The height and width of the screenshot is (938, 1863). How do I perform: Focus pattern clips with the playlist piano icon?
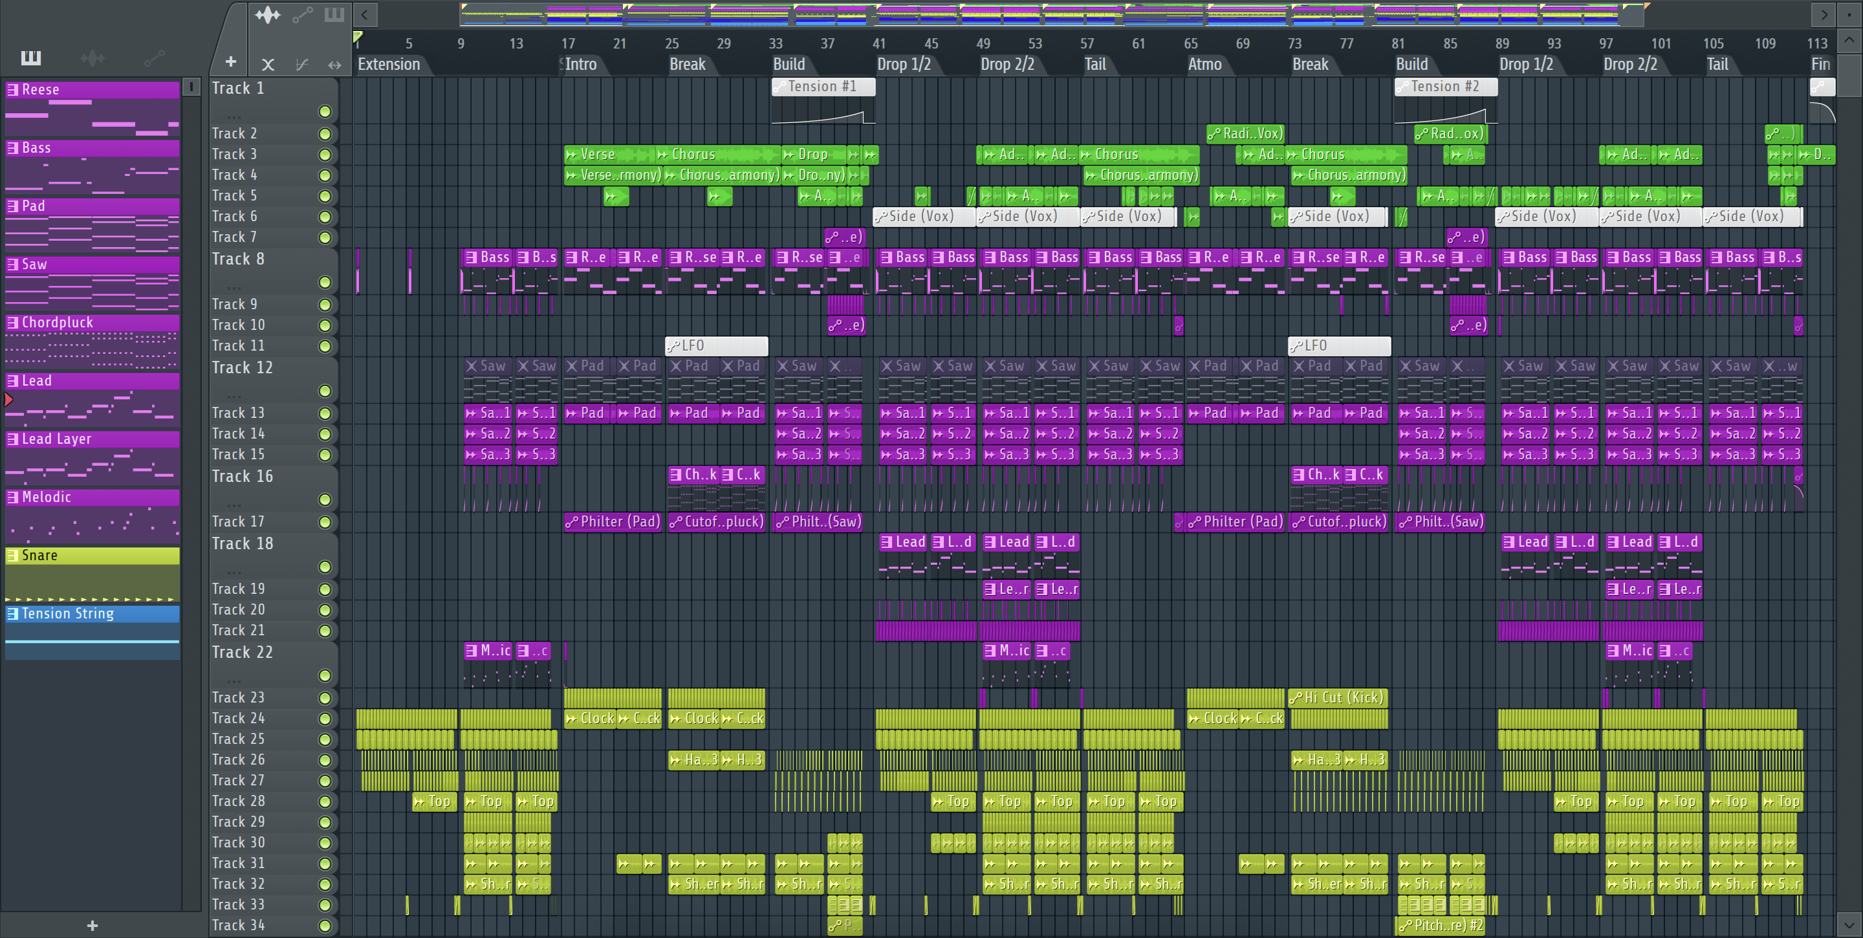click(x=334, y=14)
